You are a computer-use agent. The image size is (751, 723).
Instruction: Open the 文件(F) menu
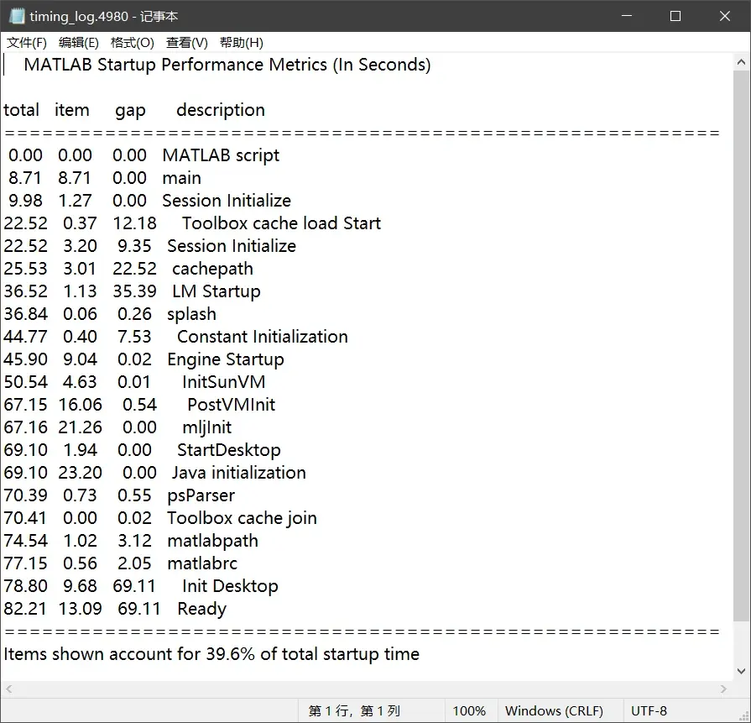[x=27, y=43]
